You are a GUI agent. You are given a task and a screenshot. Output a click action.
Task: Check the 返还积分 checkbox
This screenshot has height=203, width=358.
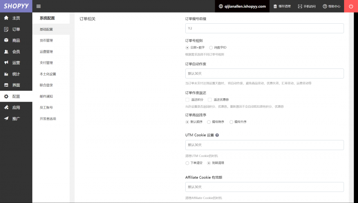188,100
